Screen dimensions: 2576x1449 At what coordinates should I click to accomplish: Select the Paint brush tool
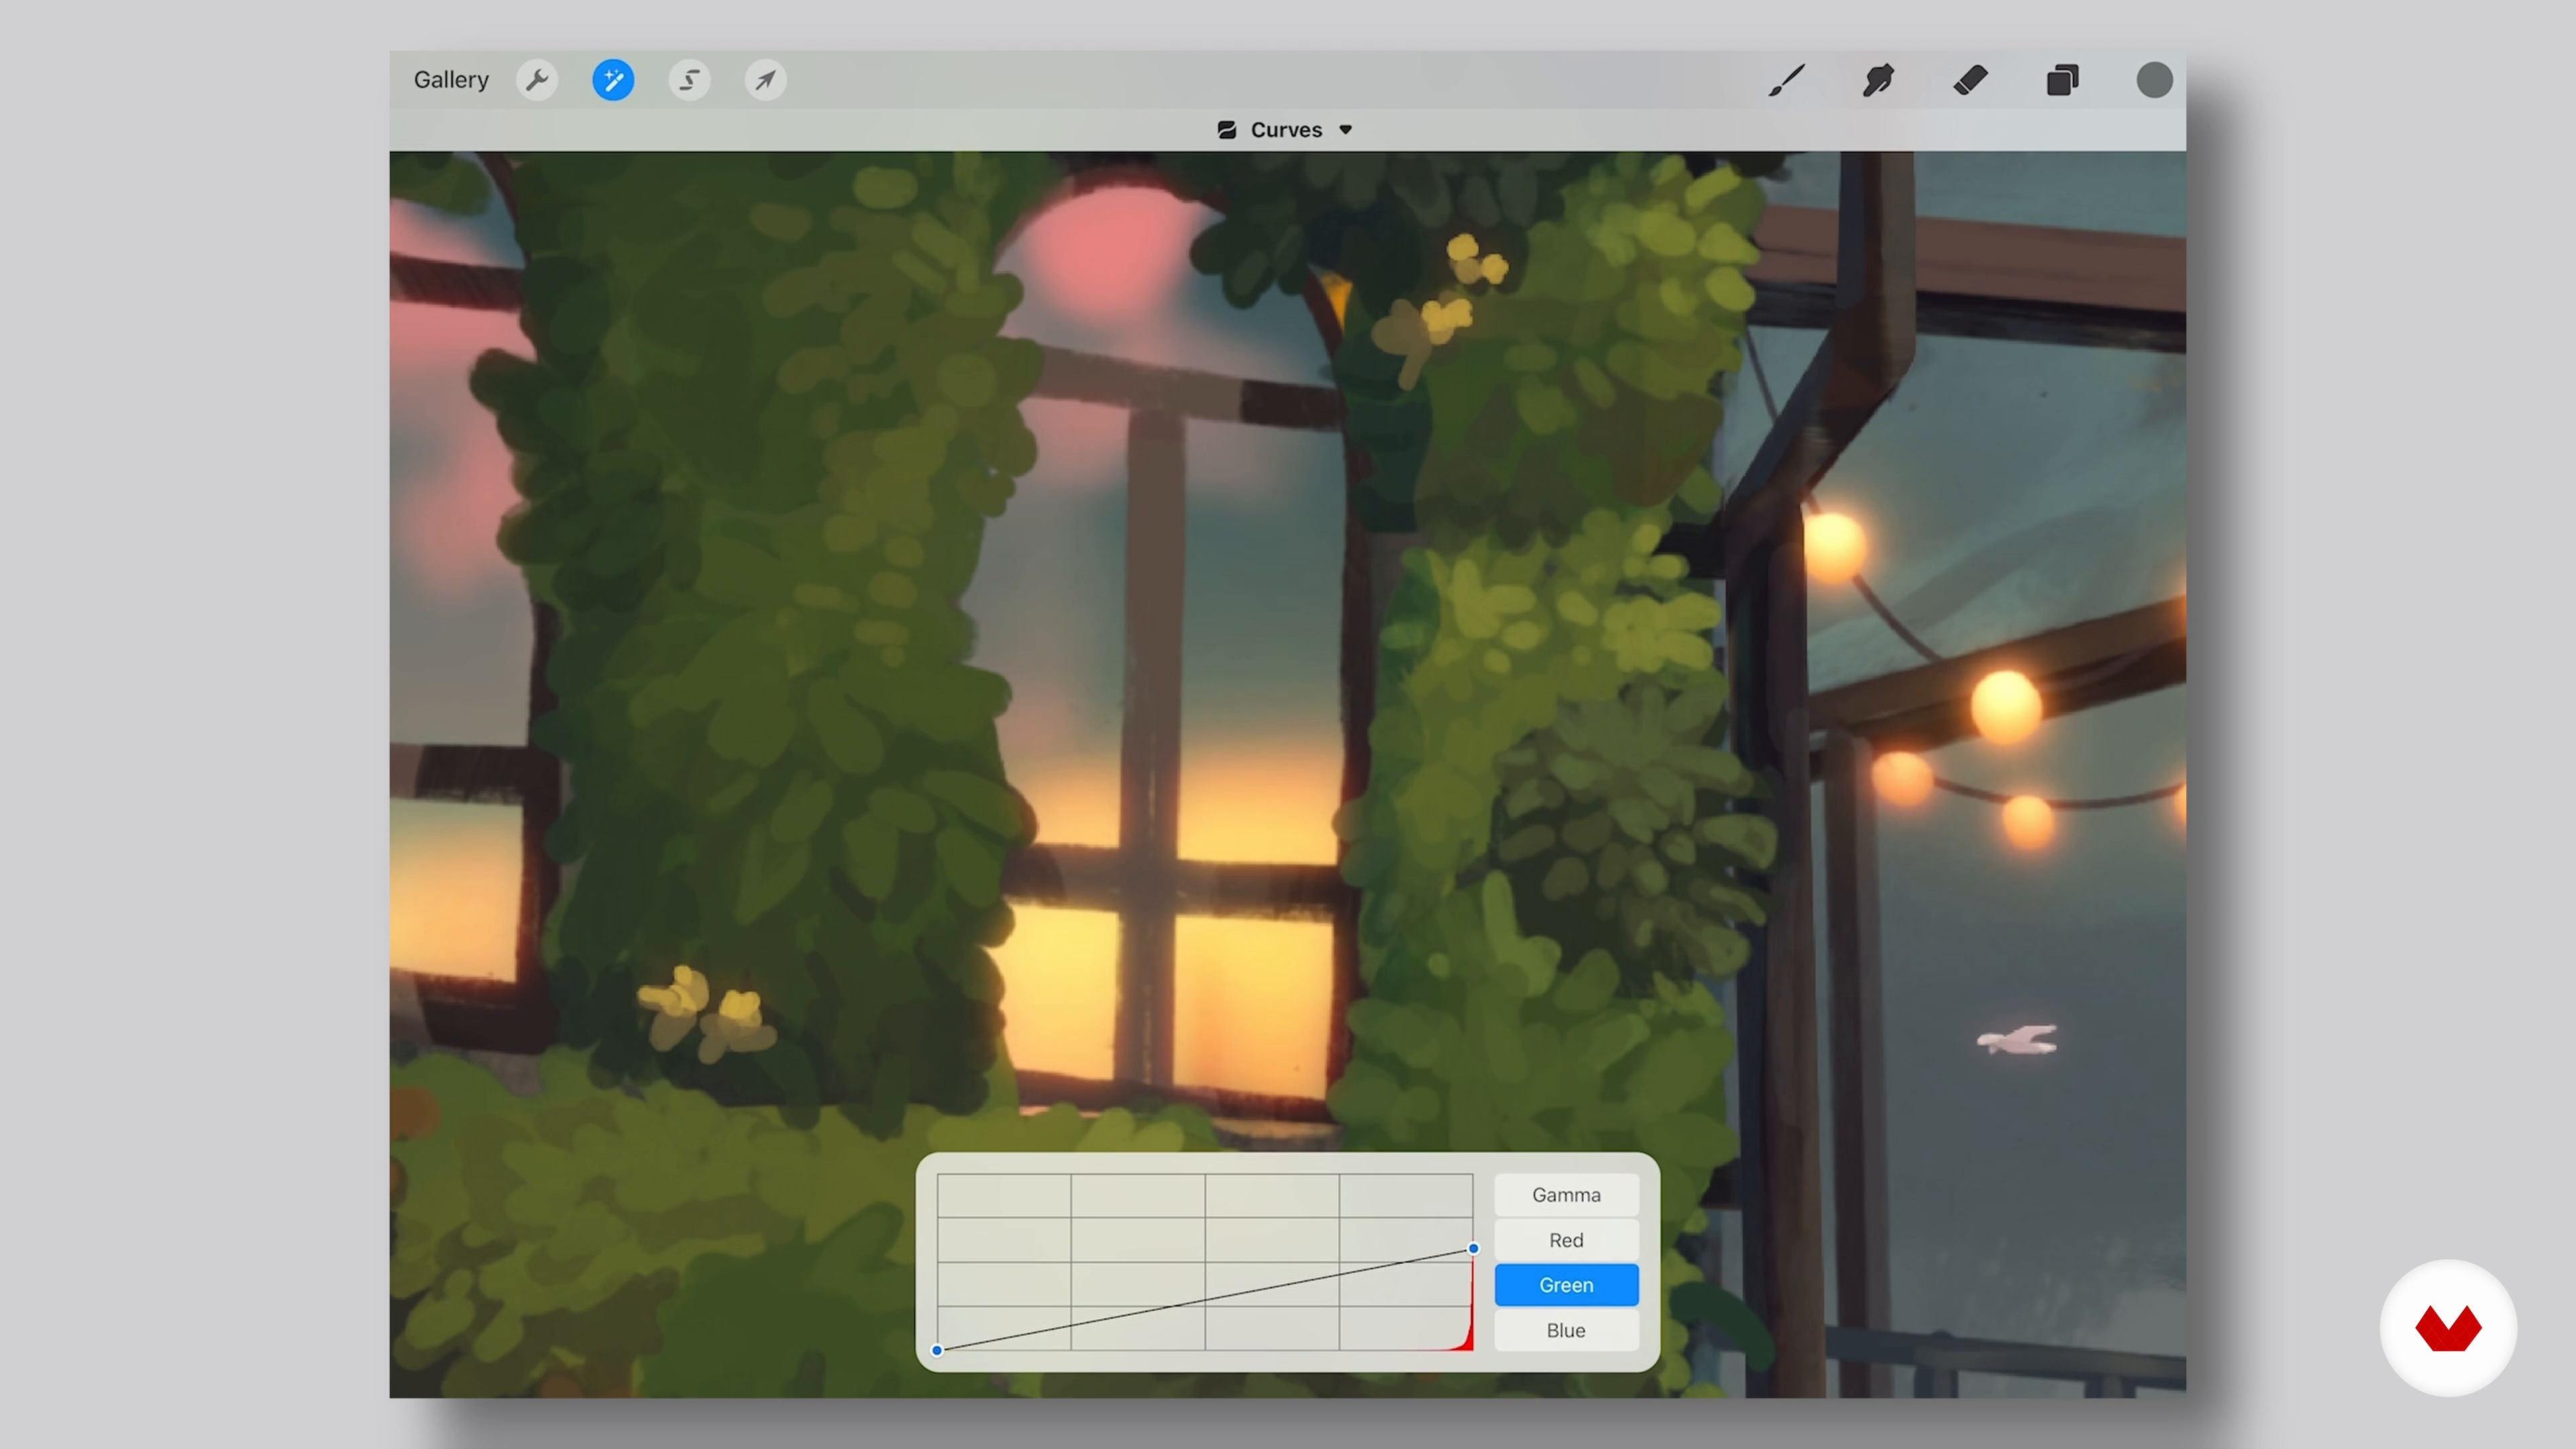point(1787,80)
